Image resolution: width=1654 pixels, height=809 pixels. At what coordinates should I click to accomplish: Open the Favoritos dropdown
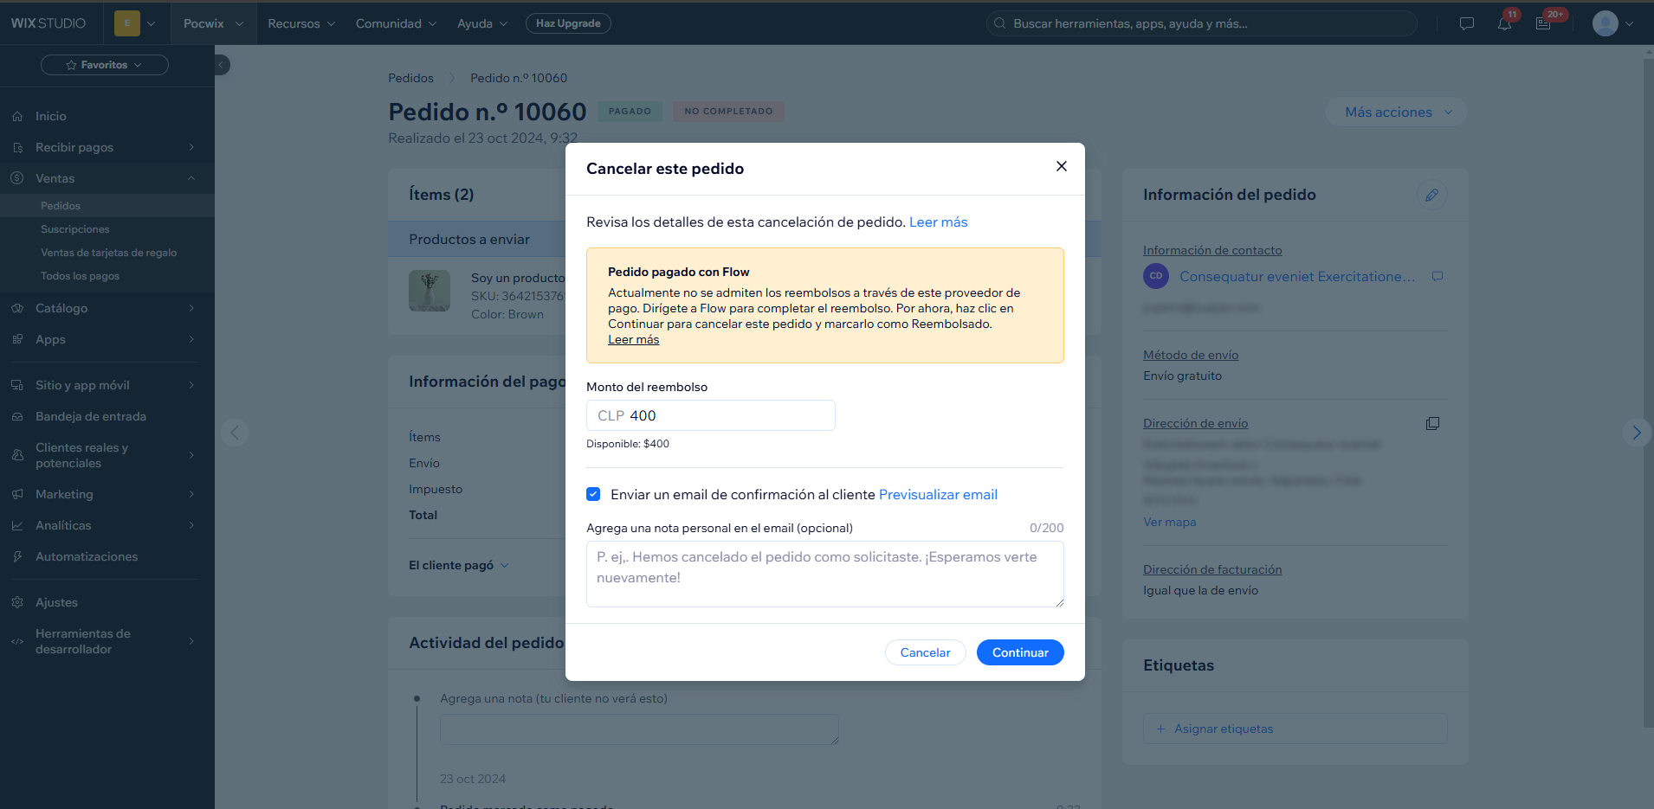tap(105, 65)
